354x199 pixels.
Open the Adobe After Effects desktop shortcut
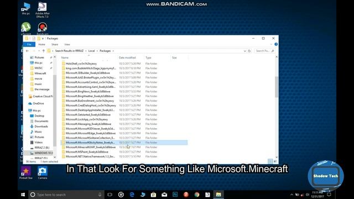(42, 10)
